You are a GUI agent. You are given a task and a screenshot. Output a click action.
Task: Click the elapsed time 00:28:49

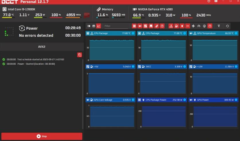point(73,28)
